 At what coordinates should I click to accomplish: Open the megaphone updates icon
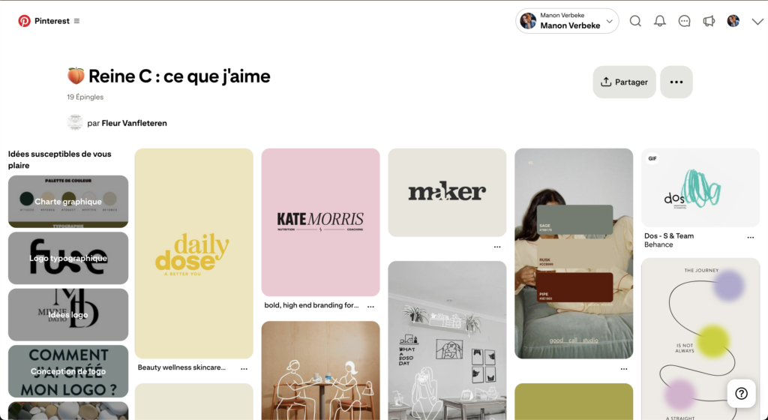[x=709, y=21]
